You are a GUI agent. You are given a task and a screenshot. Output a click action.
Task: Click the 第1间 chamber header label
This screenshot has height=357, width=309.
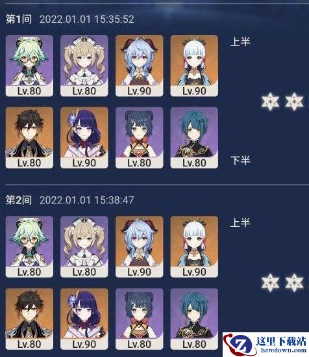click(x=19, y=19)
